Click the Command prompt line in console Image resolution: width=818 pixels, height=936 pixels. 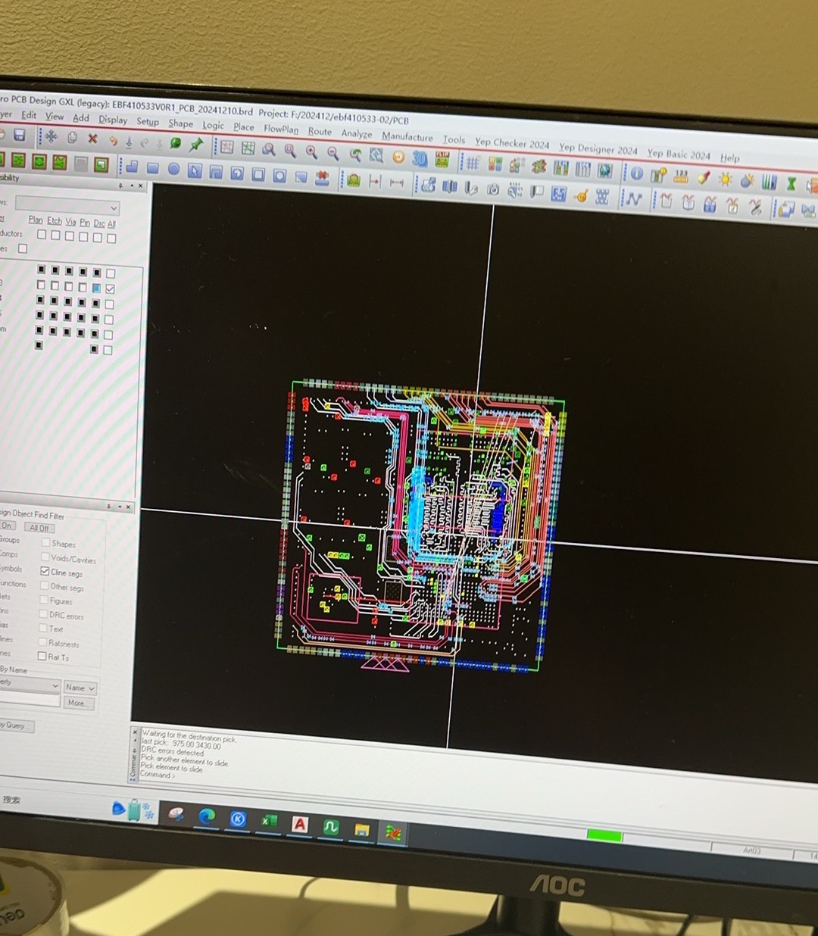tap(158, 775)
